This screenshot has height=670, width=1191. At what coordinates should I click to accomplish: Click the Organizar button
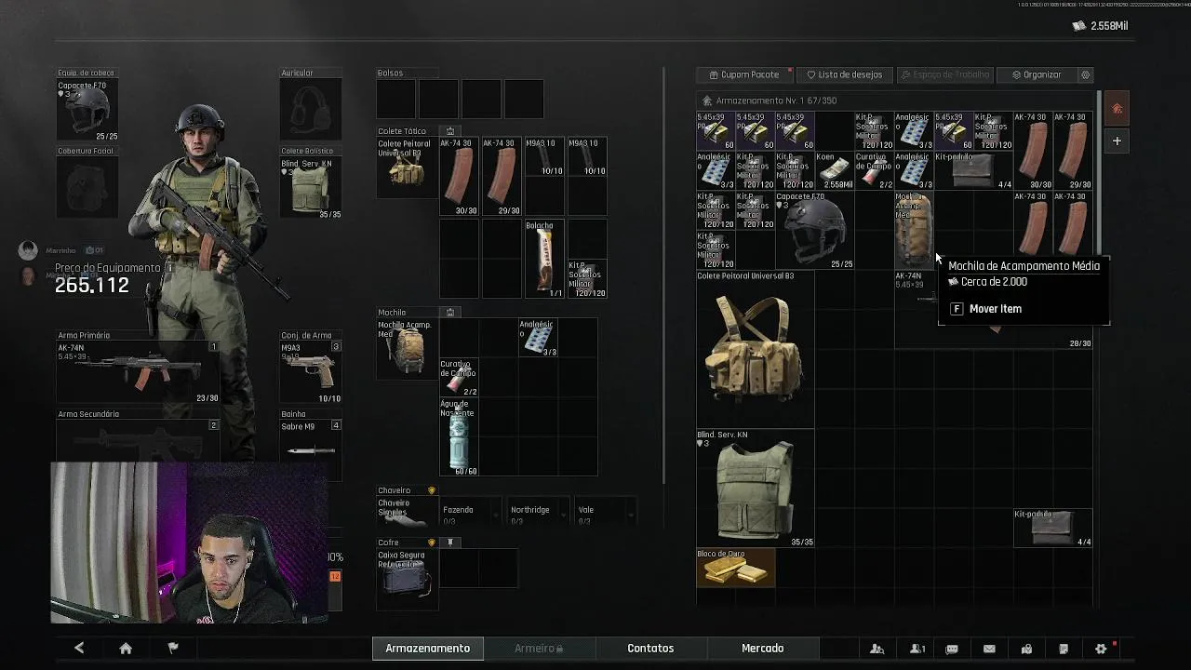pyautogui.click(x=1037, y=74)
